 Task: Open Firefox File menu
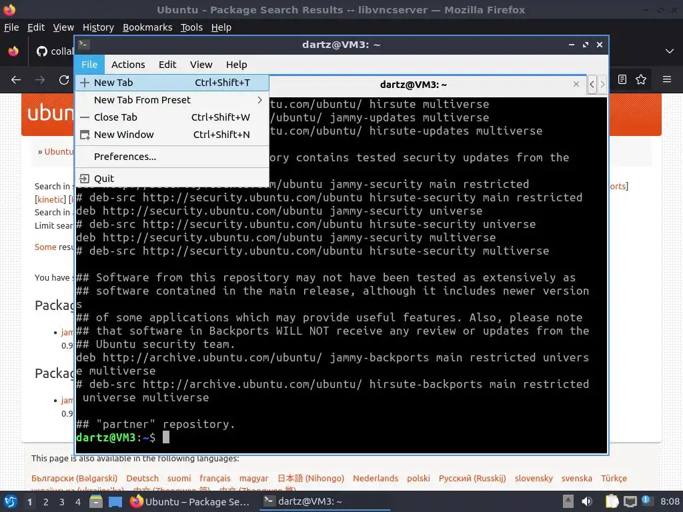(11, 27)
